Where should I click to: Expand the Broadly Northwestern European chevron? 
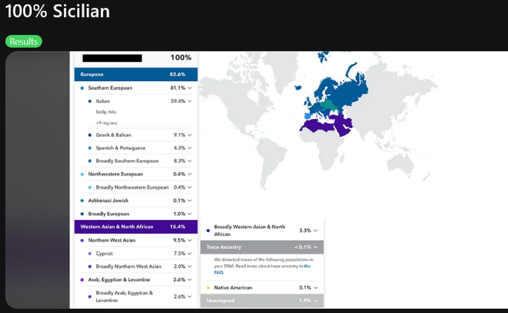[190, 188]
